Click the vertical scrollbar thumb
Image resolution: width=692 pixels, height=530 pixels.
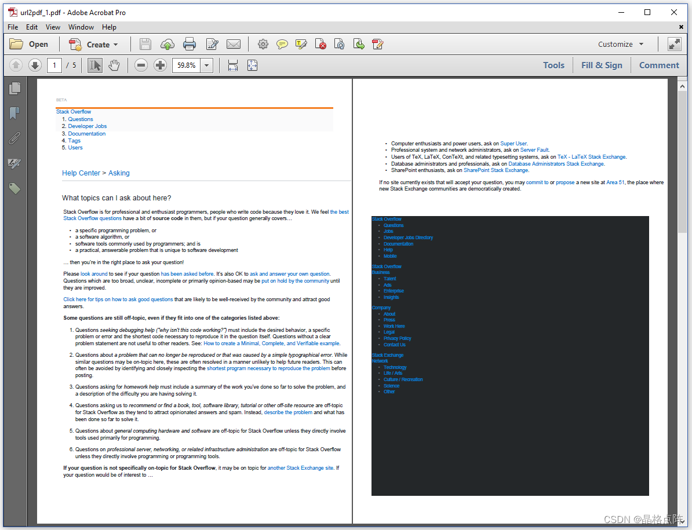coord(682,162)
